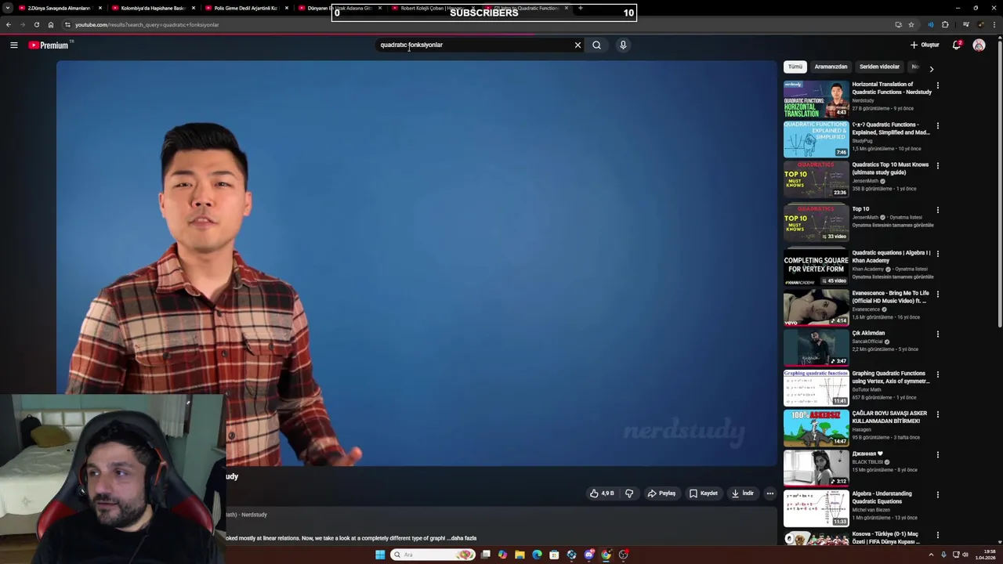Open File Explorer from taskbar
Screen dimensions: 1003x564
pyautogui.click(x=520, y=555)
